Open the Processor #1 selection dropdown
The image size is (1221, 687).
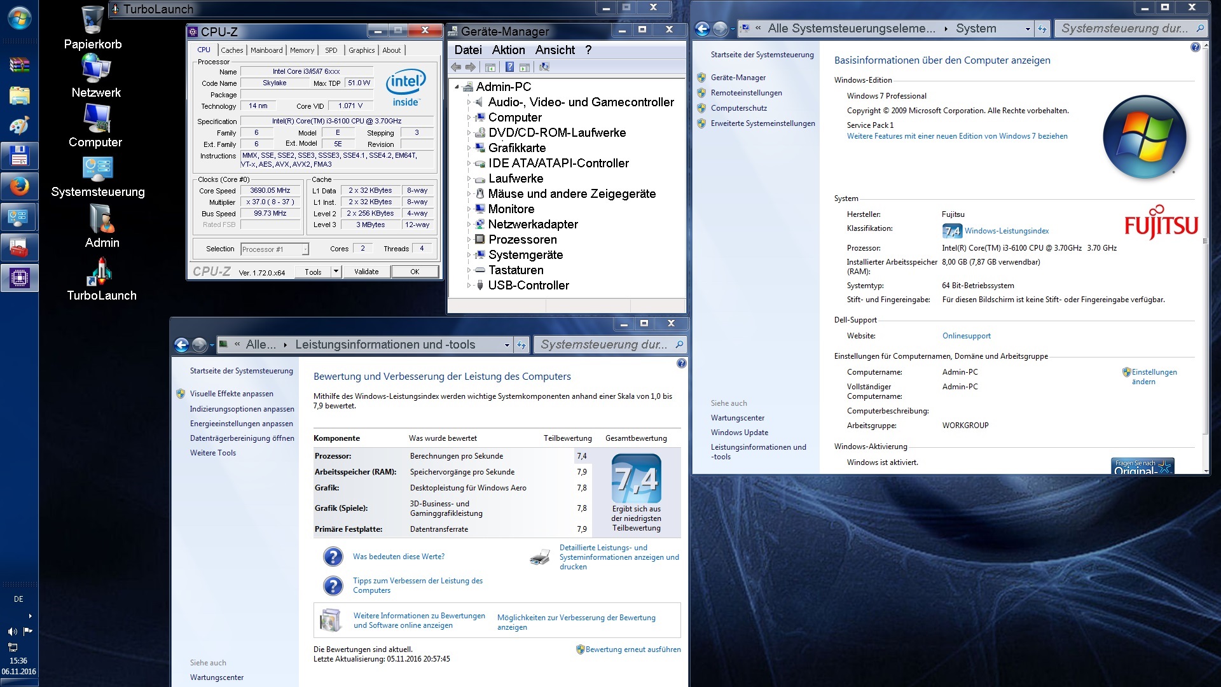pos(305,249)
